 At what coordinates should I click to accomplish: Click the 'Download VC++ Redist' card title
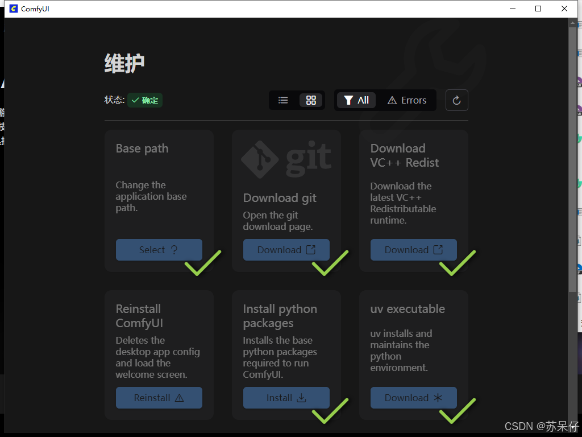(x=405, y=155)
